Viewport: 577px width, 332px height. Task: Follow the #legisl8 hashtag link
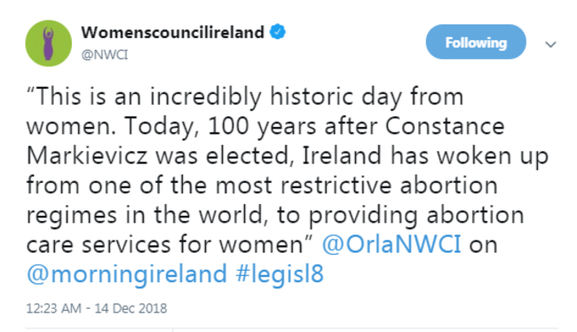(280, 274)
